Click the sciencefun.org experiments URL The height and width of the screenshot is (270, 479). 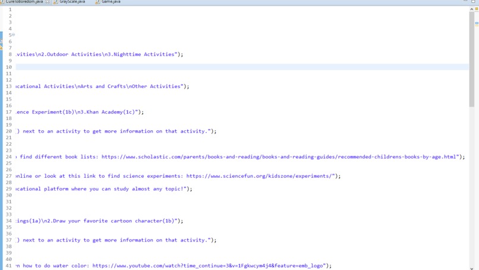(259, 176)
